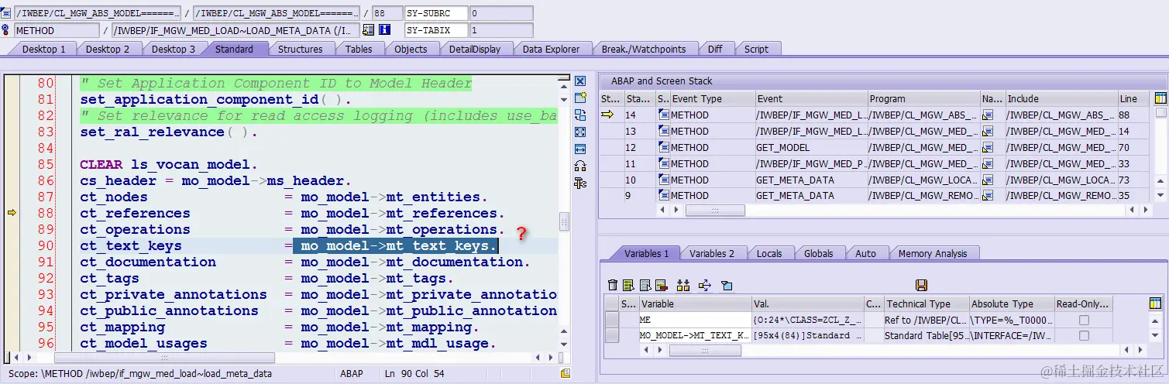Screen dimensions: 1169x384
Task: Open column layout icon of stack table
Action: tap(1160, 98)
